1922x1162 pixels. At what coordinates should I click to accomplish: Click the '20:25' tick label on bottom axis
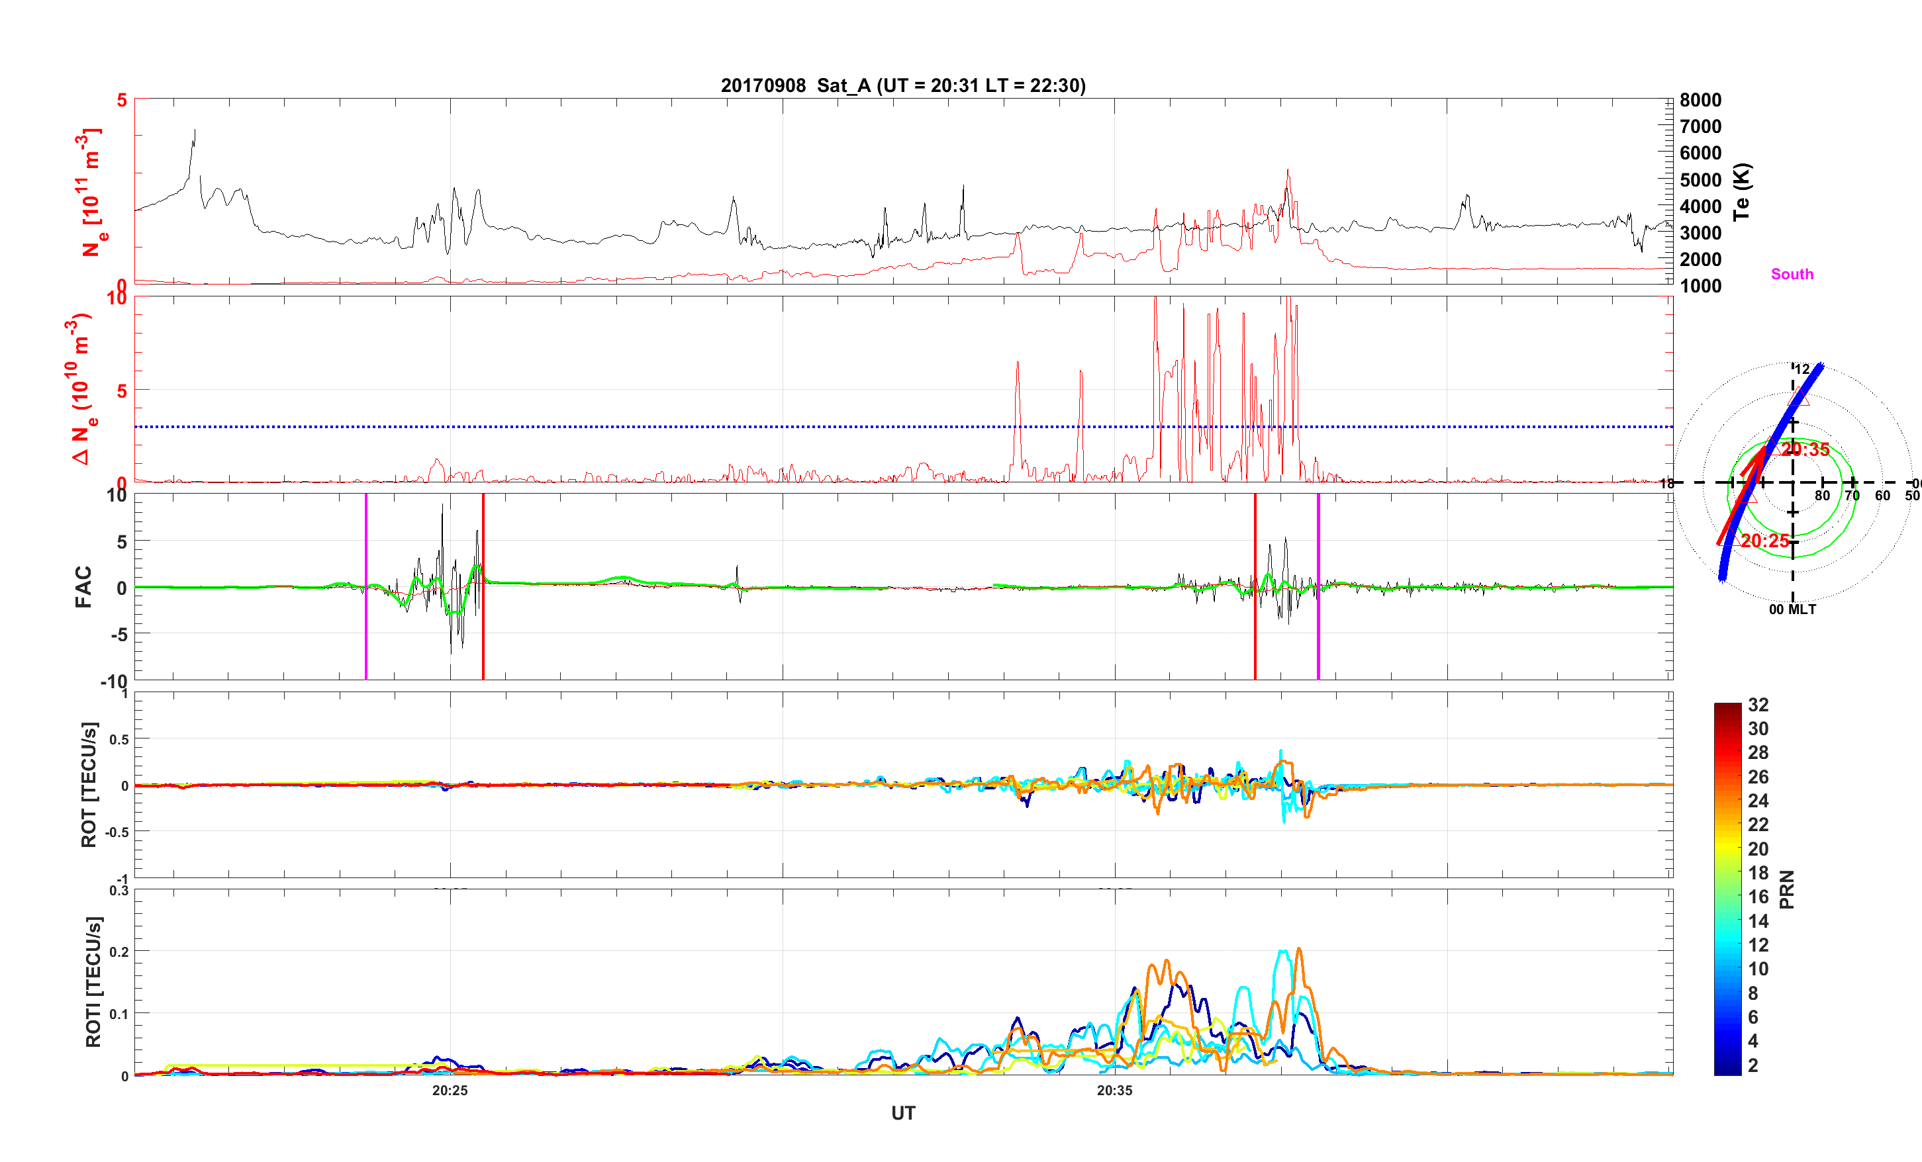click(x=450, y=1091)
